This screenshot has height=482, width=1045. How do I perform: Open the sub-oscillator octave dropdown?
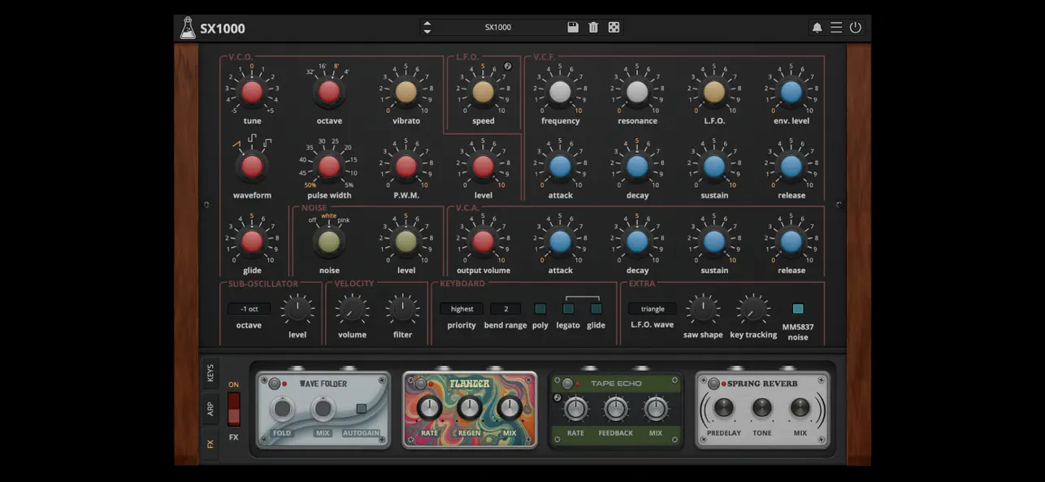248,308
